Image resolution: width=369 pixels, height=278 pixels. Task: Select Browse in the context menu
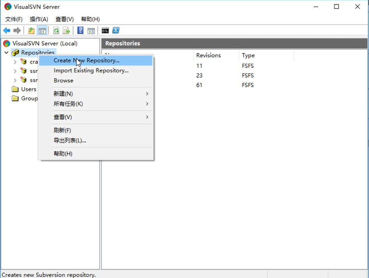coord(96,80)
